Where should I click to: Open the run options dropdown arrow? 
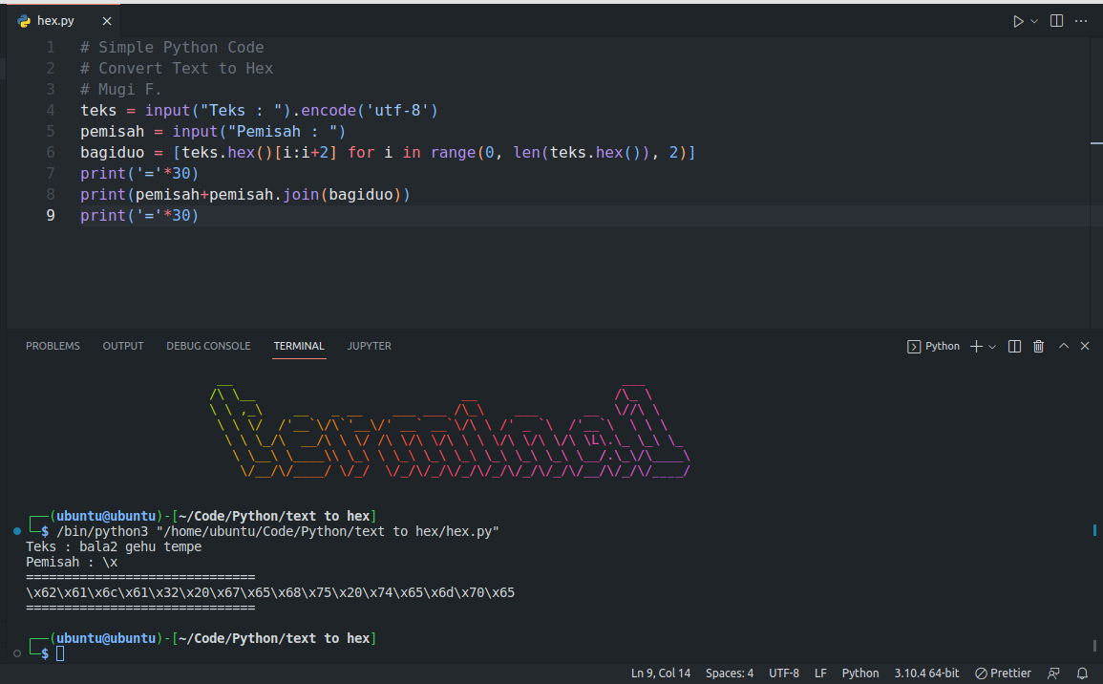pos(1031,20)
